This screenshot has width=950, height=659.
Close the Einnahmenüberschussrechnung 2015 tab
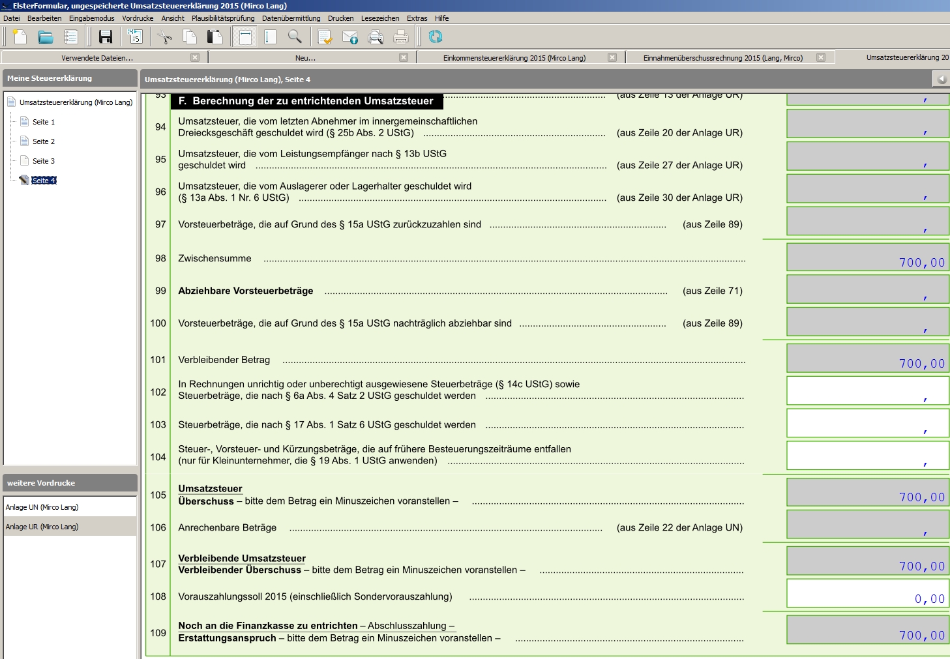821,57
